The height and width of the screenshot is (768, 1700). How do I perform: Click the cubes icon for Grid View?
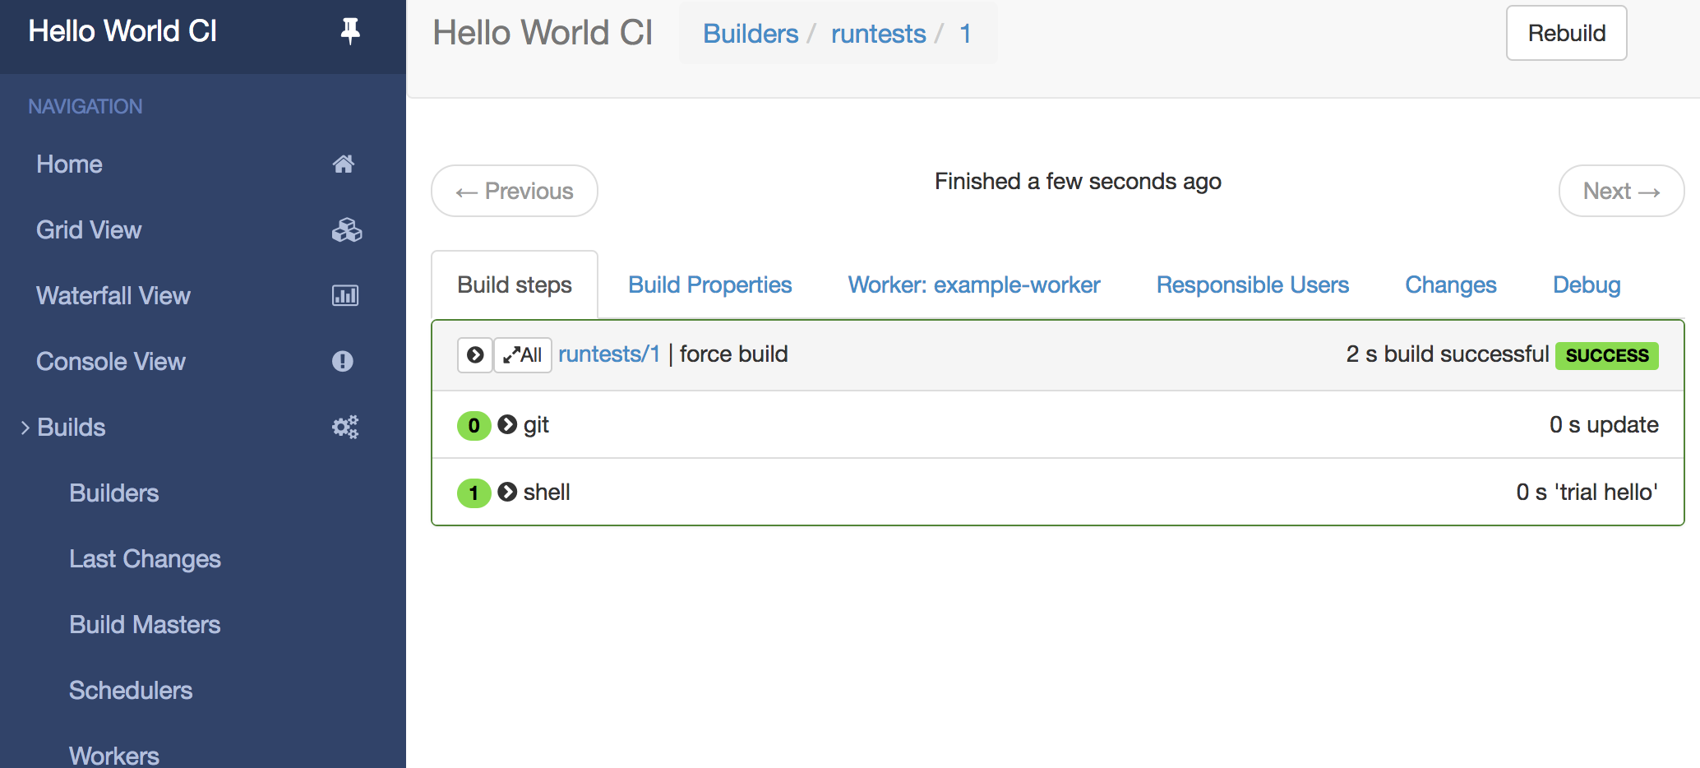point(346,230)
